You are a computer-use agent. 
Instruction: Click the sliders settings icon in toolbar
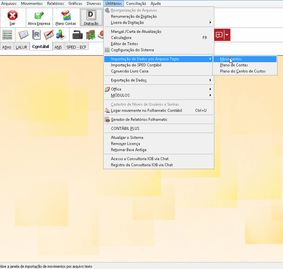click(x=7, y=34)
